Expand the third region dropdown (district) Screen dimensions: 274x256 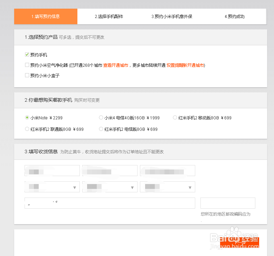(x=167, y=187)
